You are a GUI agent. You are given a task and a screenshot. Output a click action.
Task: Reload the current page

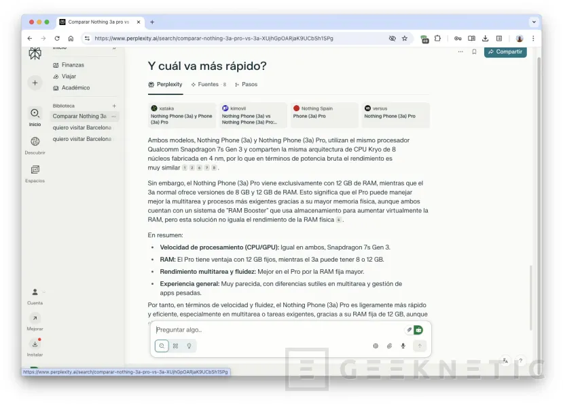(x=57, y=39)
